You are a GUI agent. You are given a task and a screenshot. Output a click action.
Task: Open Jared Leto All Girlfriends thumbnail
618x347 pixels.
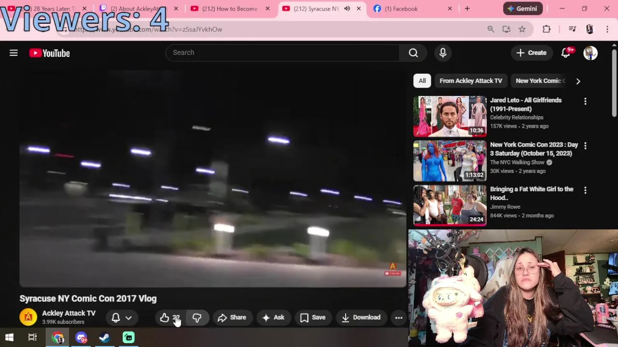pos(450,116)
